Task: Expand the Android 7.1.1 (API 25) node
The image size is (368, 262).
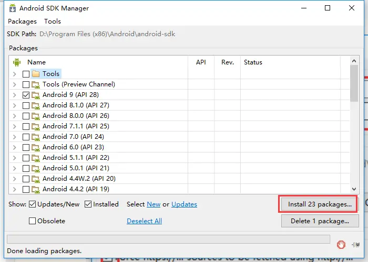Action: point(15,127)
